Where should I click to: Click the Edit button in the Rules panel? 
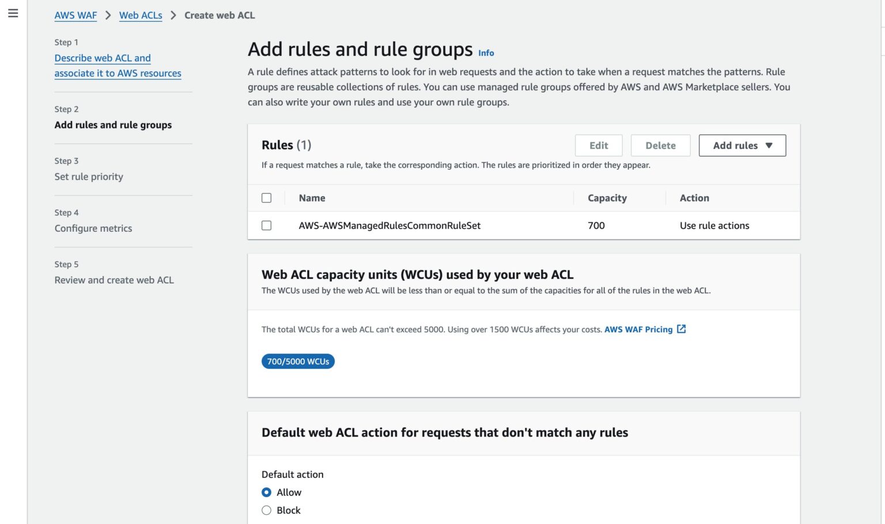(x=598, y=145)
